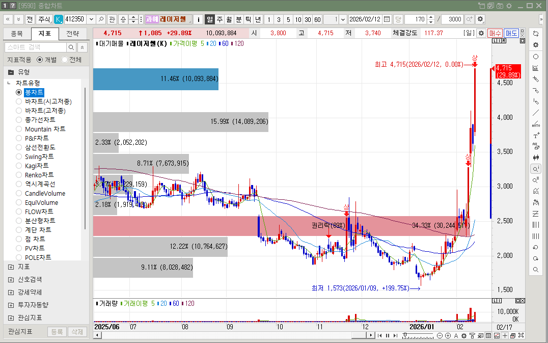Expand the 지표 tree section
Screen dimensions: 548x343
point(11,267)
